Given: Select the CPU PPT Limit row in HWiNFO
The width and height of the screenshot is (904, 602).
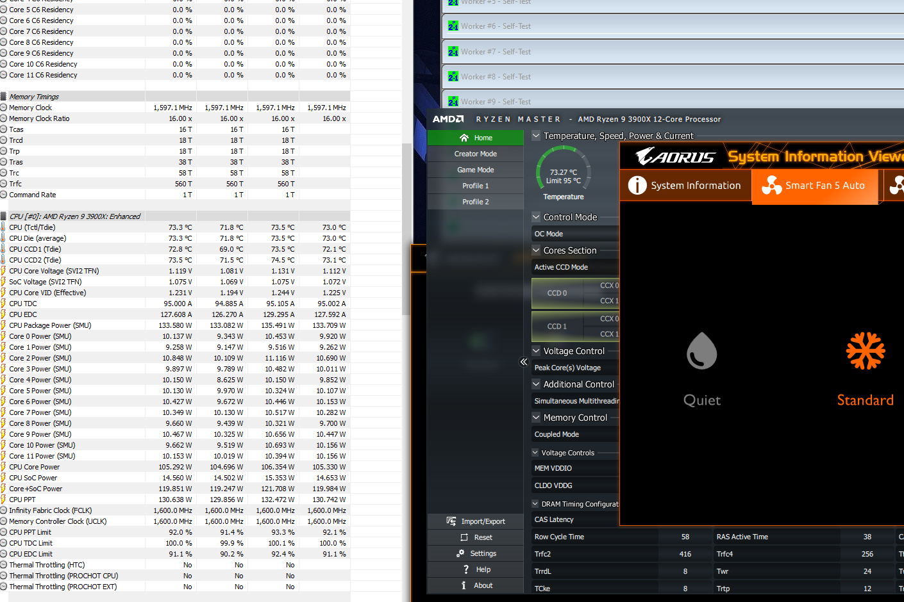Looking at the screenshot, I should (175, 532).
